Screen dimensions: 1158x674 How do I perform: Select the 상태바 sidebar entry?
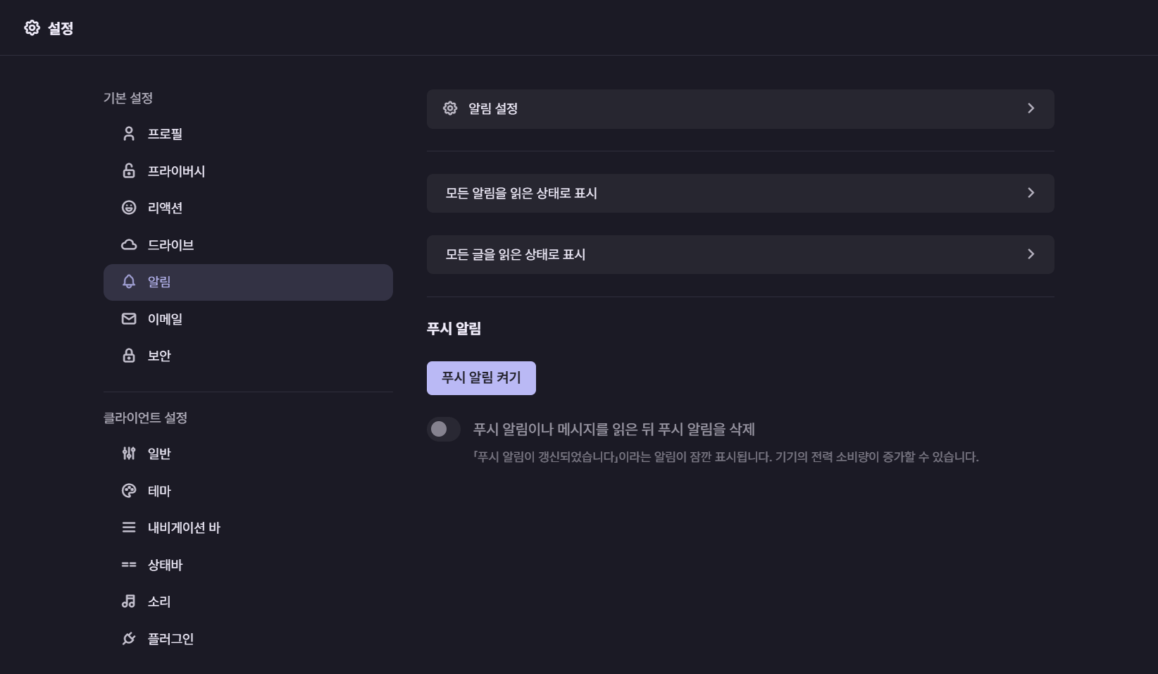coord(165,564)
